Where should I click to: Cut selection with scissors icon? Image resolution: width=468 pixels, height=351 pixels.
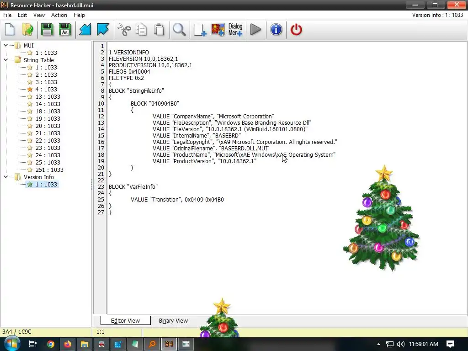[x=123, y=30]
